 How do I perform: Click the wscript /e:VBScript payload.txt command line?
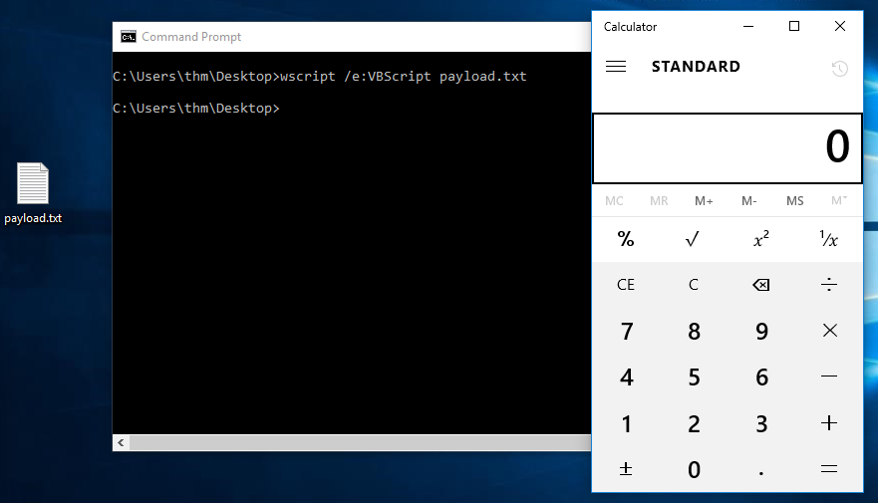(403, 76)
